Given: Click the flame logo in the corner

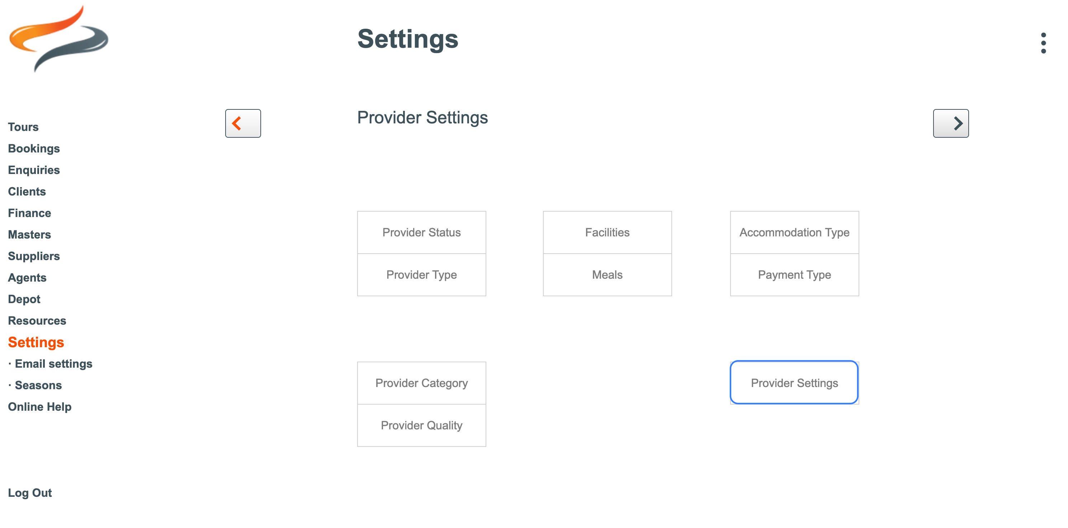Looking at the screenshot, I should pyautogui.click(x=58, y=39).
